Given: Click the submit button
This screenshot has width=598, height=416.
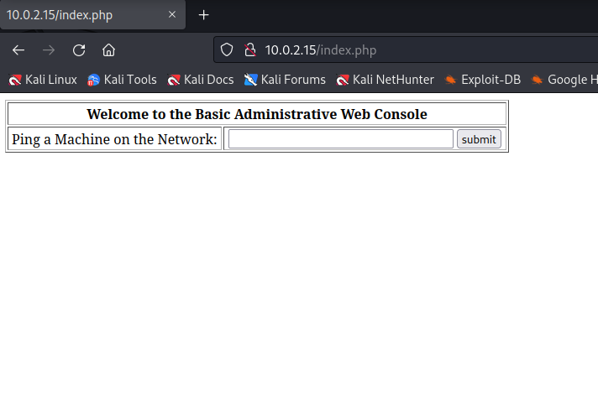Looking at the screenshot, I should pyautogui.click(x=479, y=139).
